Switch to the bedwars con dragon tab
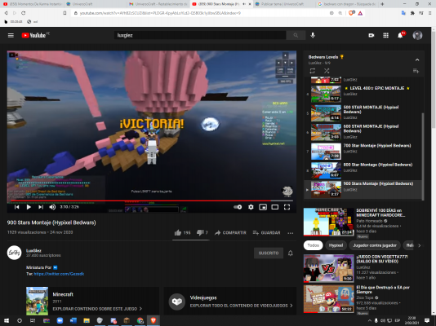The width and height of the screenshot is (436, 326). tap(346, 4)
